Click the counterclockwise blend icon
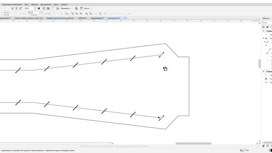This screenshot has width=272, height=153. [81, 14]
